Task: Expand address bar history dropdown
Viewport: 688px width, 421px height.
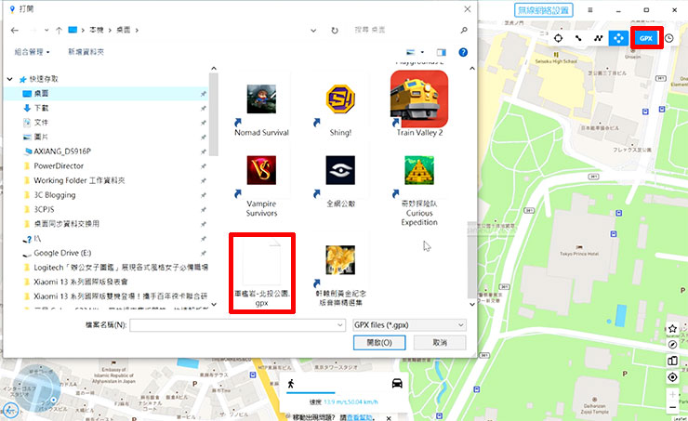Action: click(x=313, y=31)
